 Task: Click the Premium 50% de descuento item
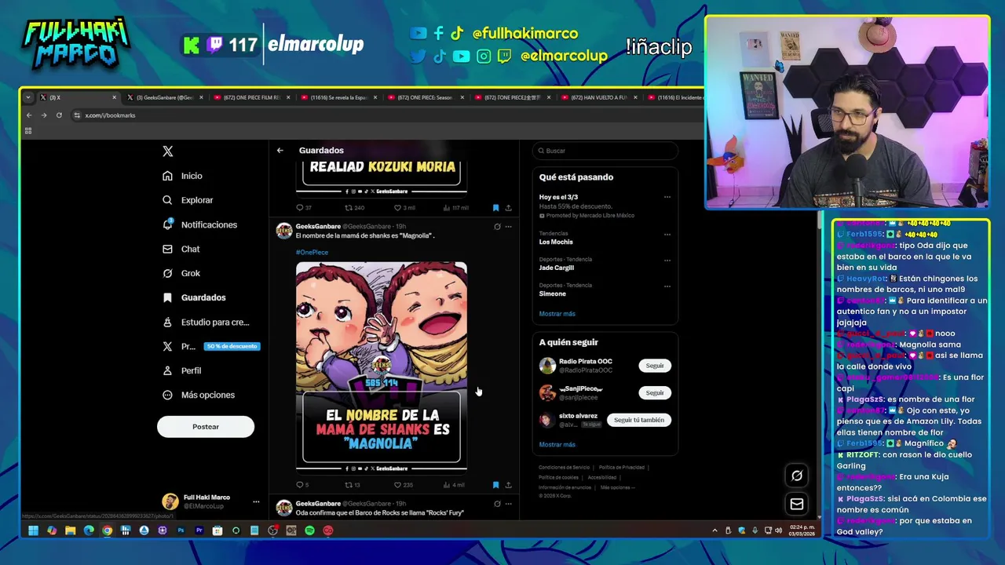(x=210, y=346)
